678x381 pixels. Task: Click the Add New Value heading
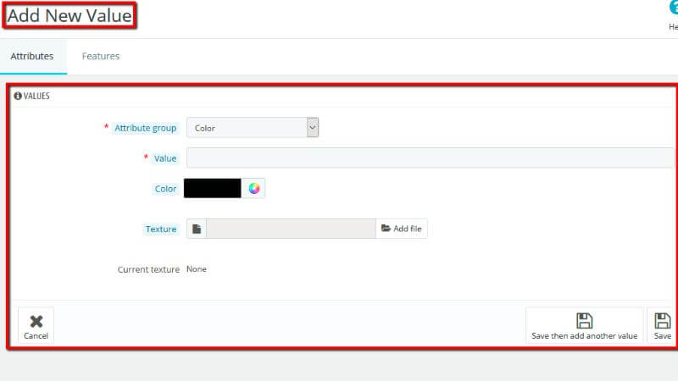69,16
